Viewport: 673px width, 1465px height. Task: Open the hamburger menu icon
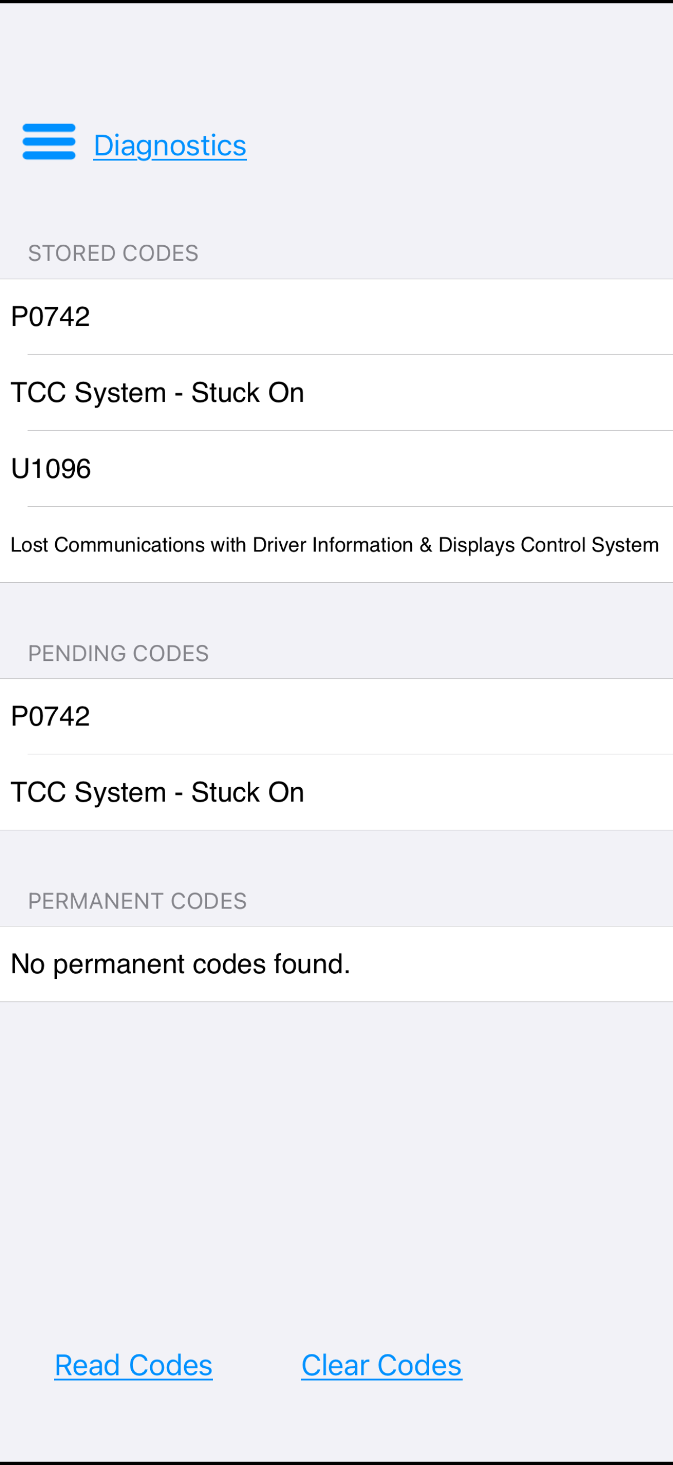(x=49, y=141)
